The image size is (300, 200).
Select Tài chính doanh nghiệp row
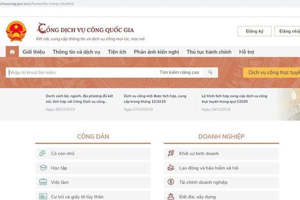click(x=221, y=182)
